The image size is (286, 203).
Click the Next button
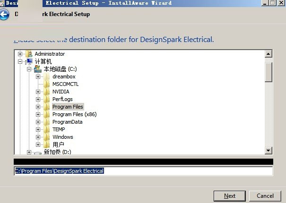pos(230,196)
